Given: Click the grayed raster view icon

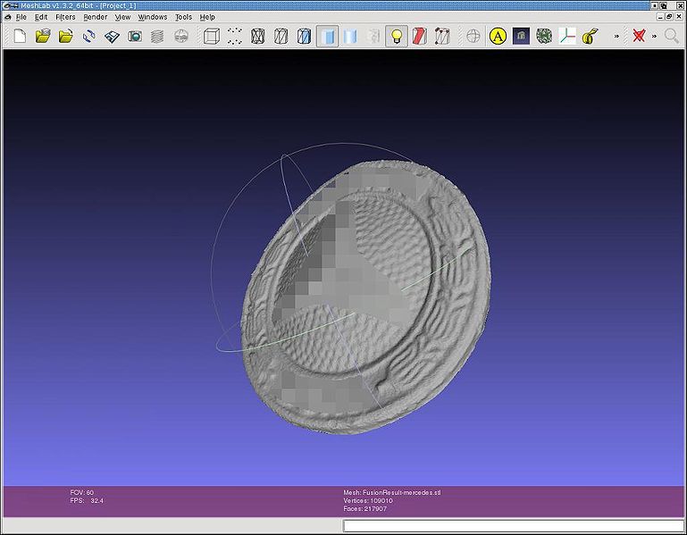Looking at the screenshot, I should [x=181, y=36].
